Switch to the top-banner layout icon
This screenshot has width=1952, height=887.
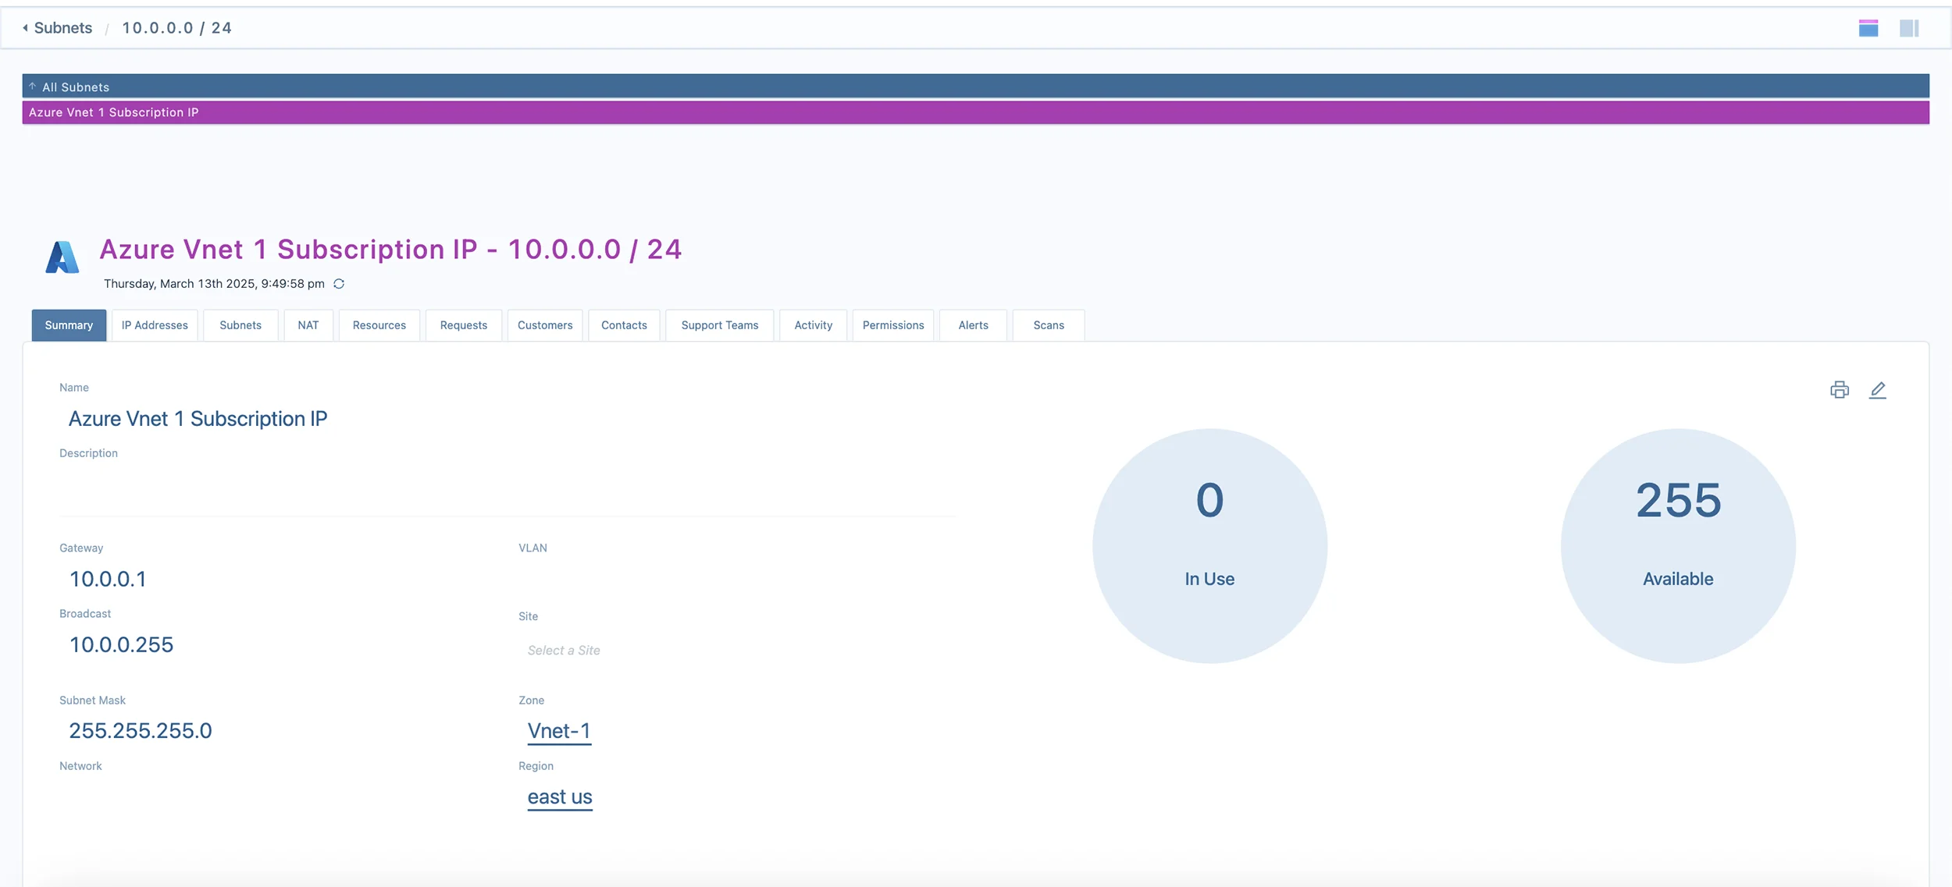pyautogui.click(x=1868, y=28)
